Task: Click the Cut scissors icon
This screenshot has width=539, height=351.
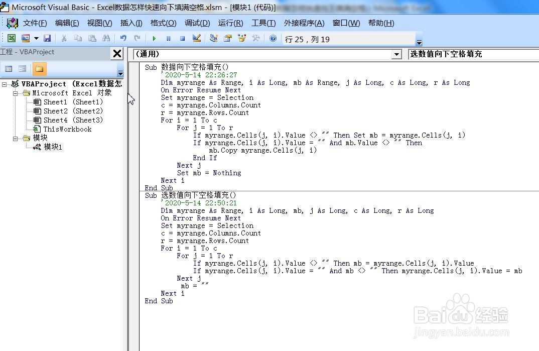Action: tap(64, 38)
